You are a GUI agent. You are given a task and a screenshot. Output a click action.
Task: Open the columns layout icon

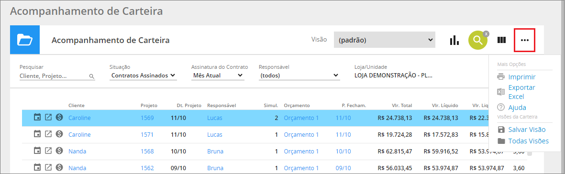point(501,40)
